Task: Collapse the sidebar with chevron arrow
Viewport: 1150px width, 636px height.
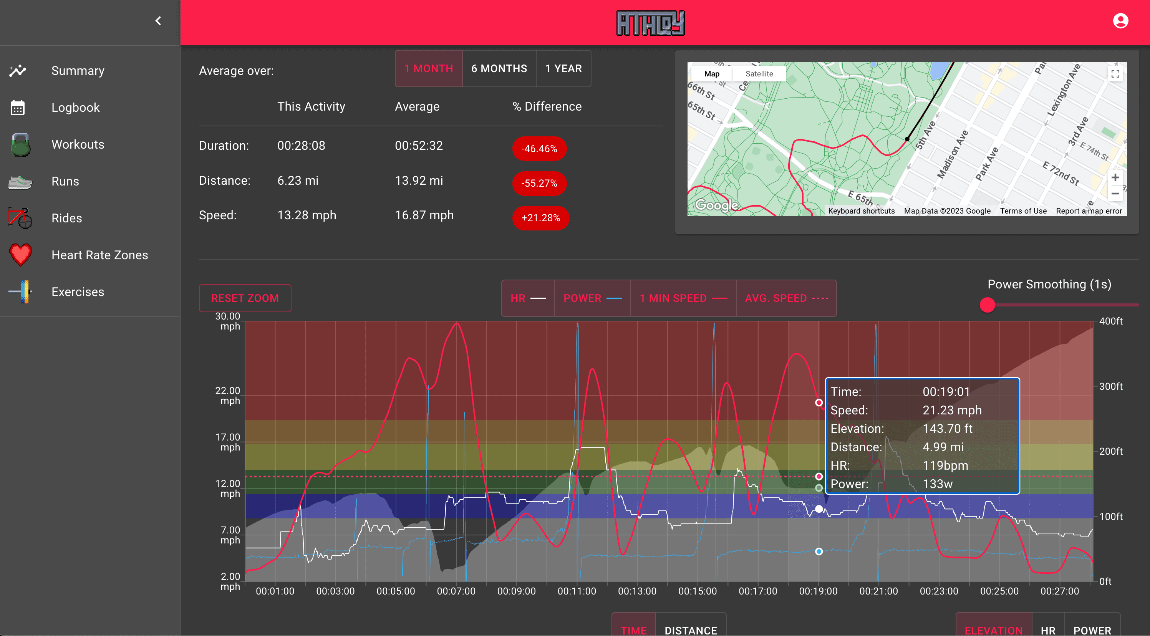Action: 158,21
